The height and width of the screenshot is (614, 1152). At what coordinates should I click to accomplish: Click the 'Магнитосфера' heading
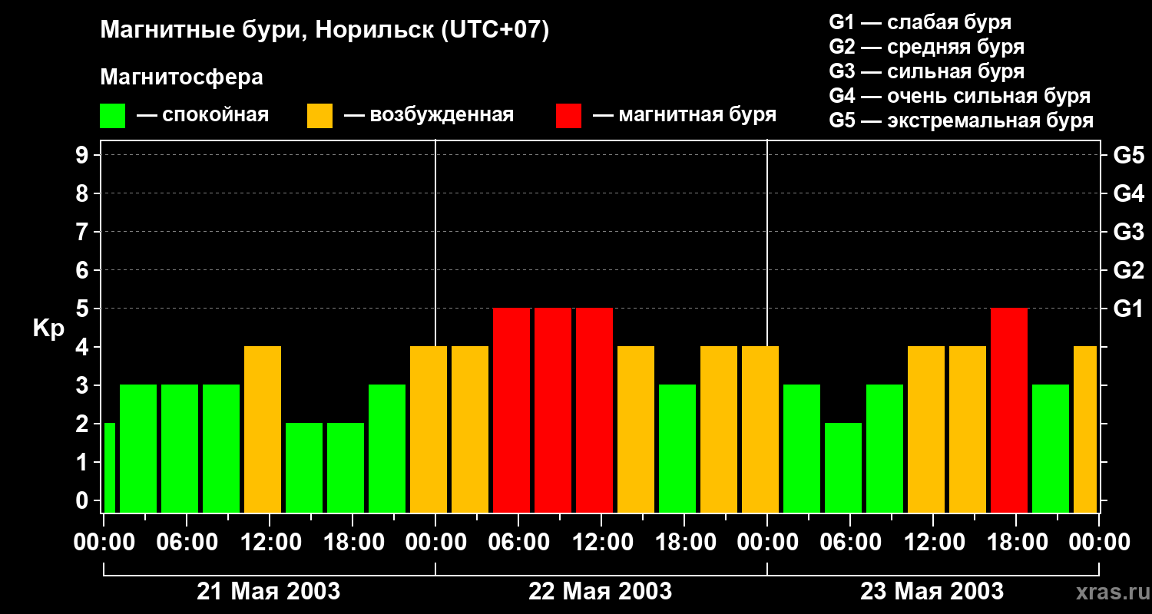click(x=181, y=78)
